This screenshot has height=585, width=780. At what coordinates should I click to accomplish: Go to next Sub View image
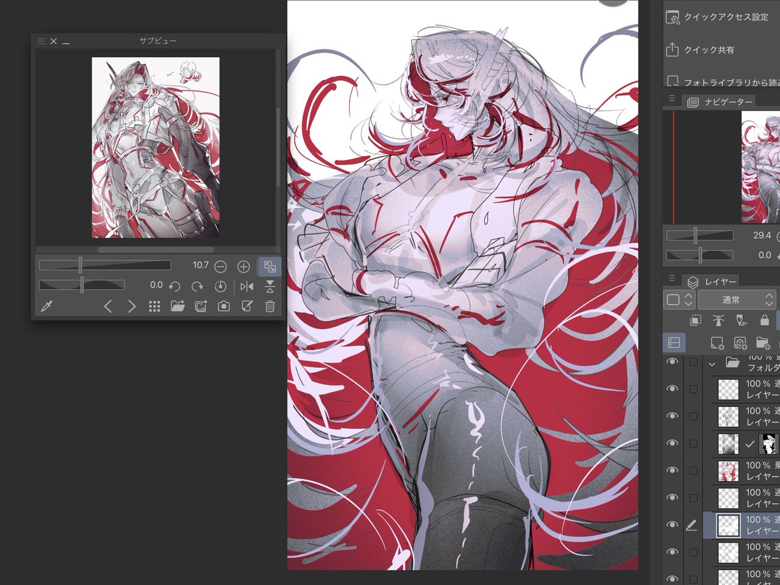(x=131, y=306)
